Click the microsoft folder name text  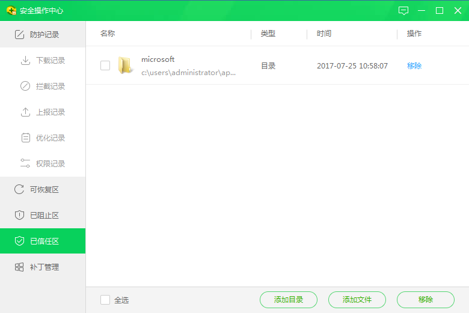158,59
